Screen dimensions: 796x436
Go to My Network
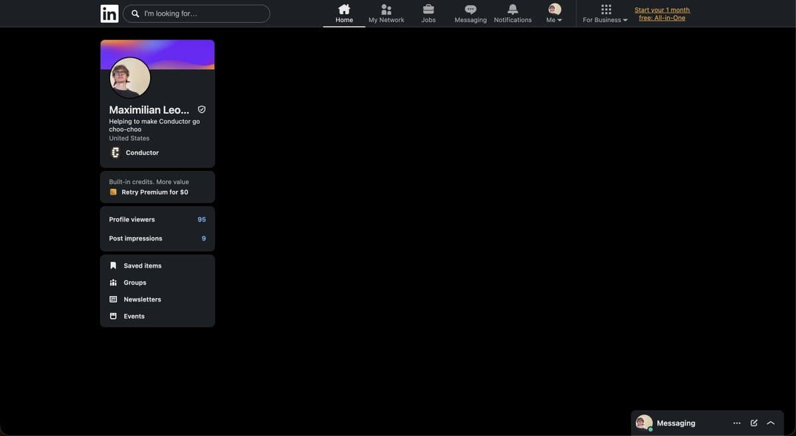[x=386, y=14]
